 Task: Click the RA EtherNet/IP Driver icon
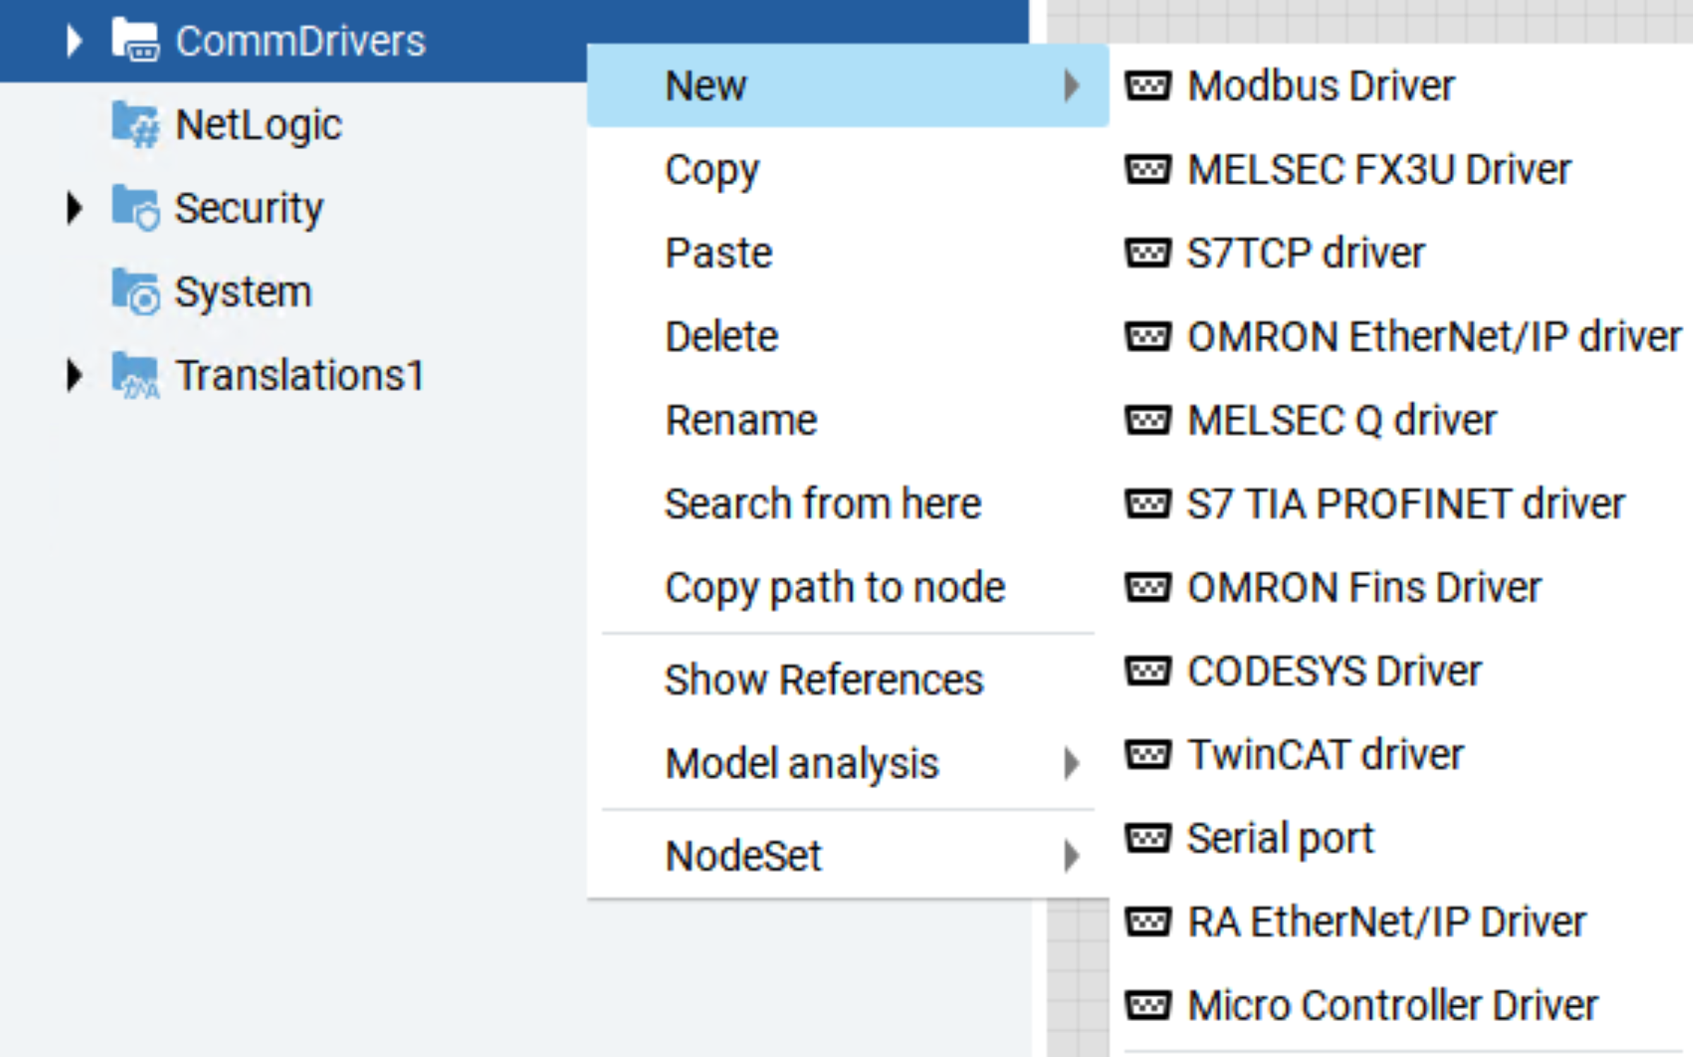click(x=1148, y=922)
